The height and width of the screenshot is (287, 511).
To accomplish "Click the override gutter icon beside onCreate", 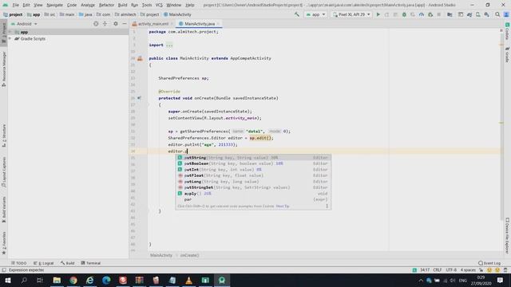I will (139, 98).
